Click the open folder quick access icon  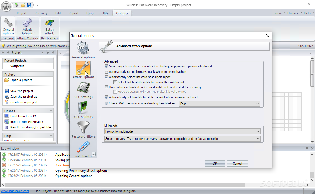tap(23, 5)
